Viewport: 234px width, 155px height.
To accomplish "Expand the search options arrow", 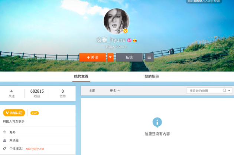I will [229, 90].
